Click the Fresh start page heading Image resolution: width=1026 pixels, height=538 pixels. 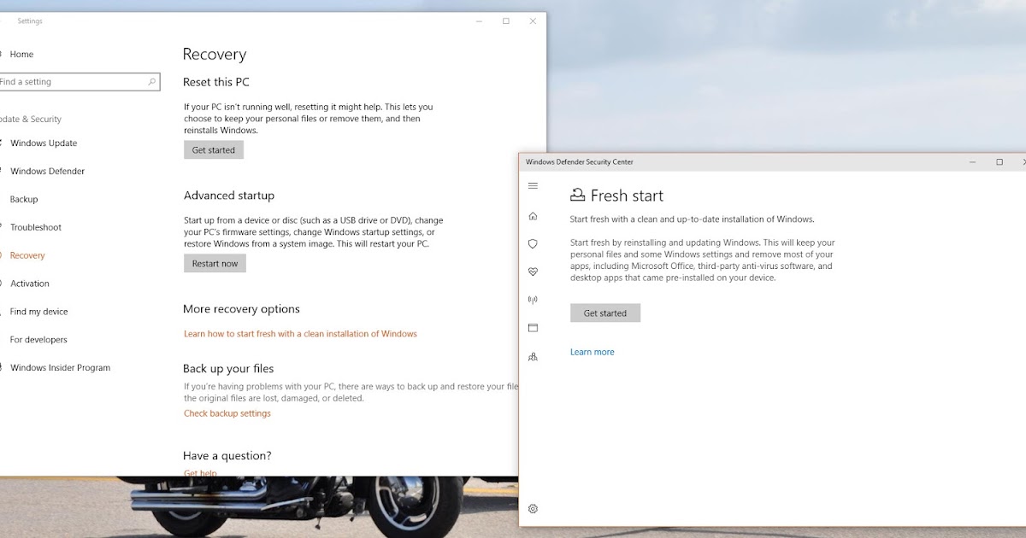(627, 196)
